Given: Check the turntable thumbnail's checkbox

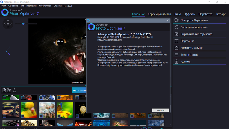Looking at the screenshot, I should click(4, 116).
